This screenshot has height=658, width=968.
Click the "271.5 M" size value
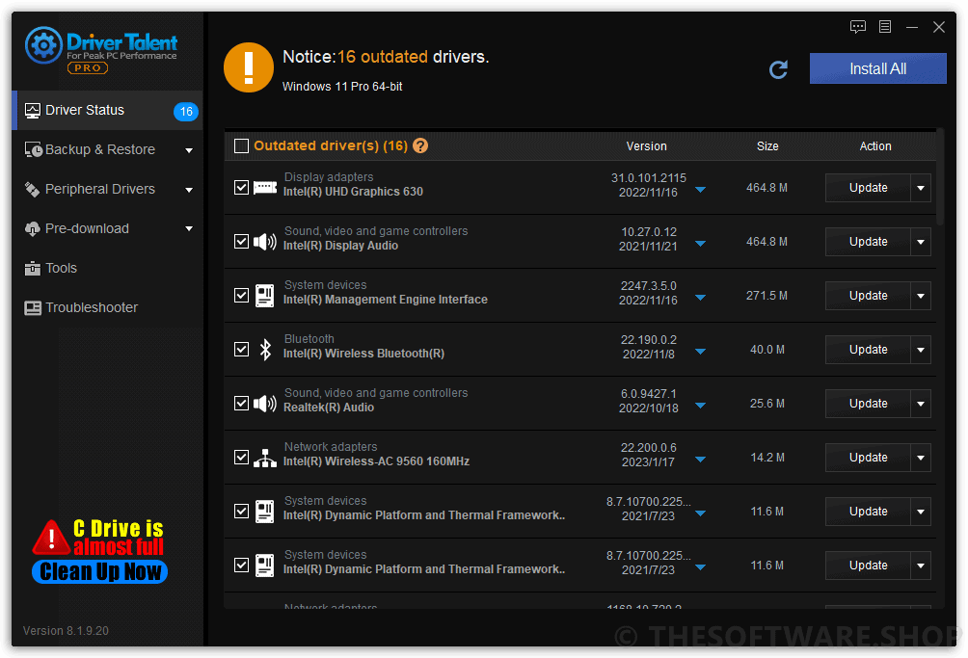pos(766,296)
